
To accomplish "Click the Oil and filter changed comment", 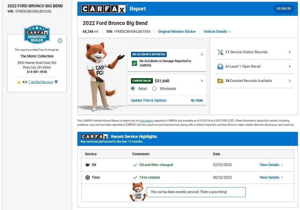I will pyautogui.click(x=156, y=165).
